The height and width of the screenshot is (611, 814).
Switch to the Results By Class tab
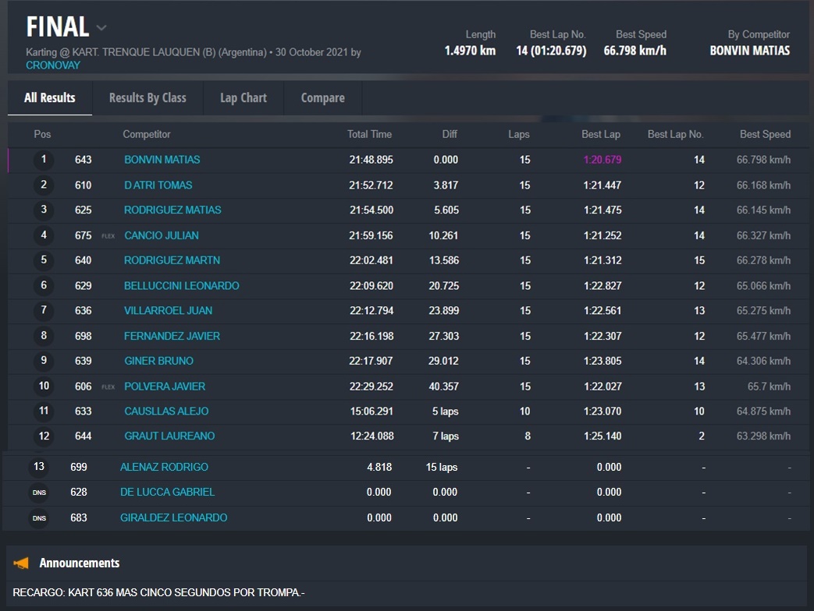click(x=148, y=98)
